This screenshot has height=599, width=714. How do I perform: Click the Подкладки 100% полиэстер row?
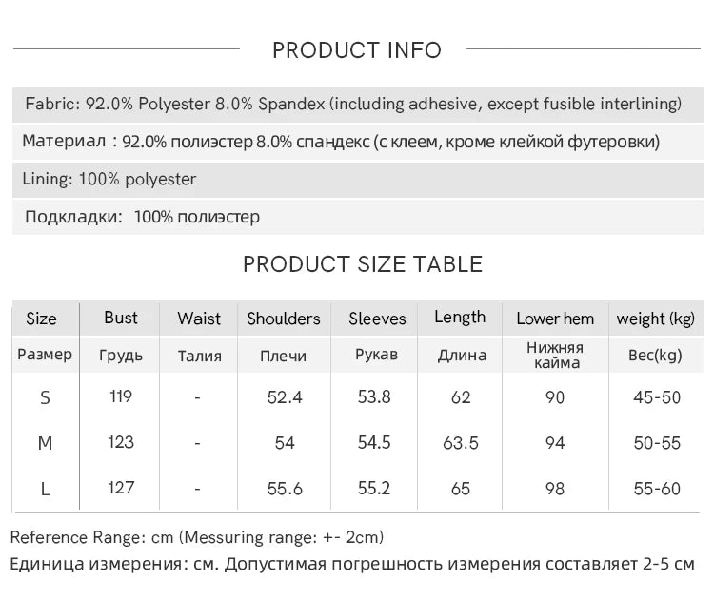pyautogui.click(x=142, y=217)
